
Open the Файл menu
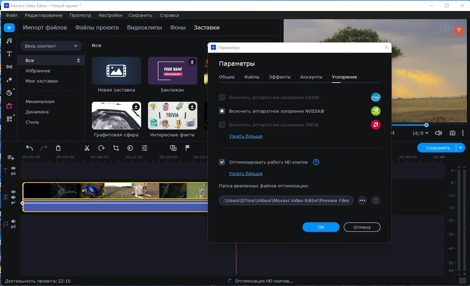click(x=11, y=15)
